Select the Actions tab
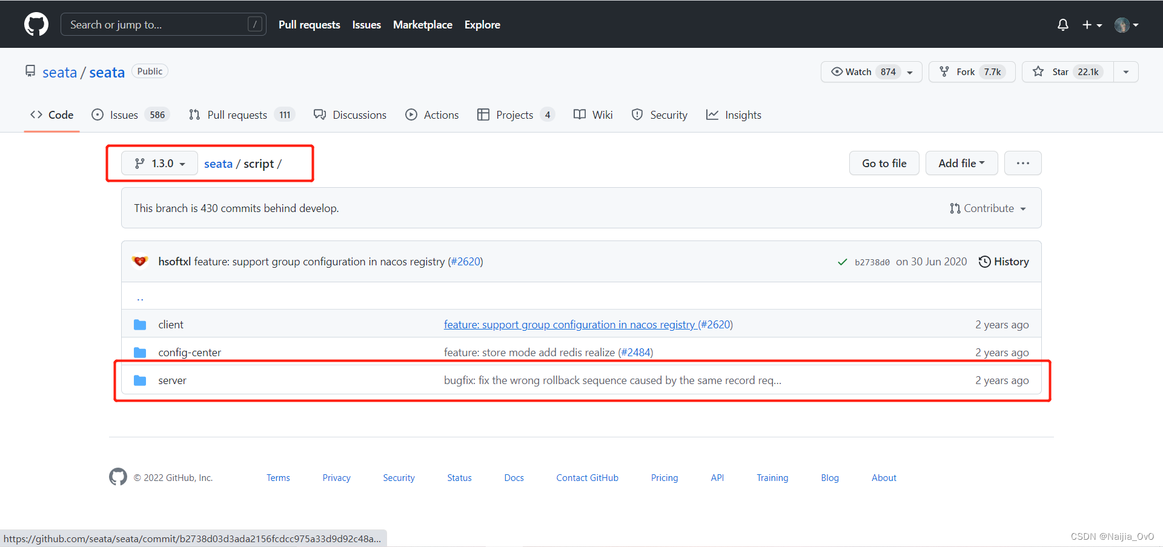This screenshot has width=1163, height=547. 432,114
